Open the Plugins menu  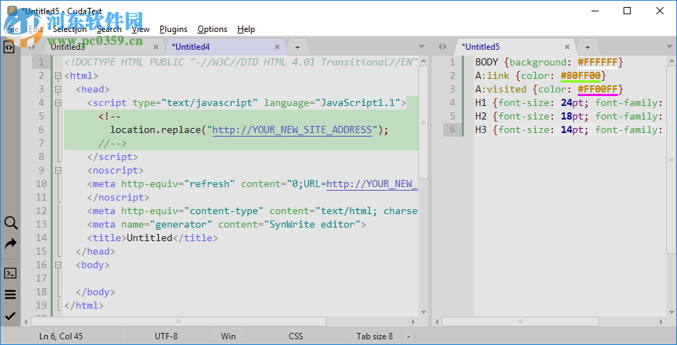174,29
